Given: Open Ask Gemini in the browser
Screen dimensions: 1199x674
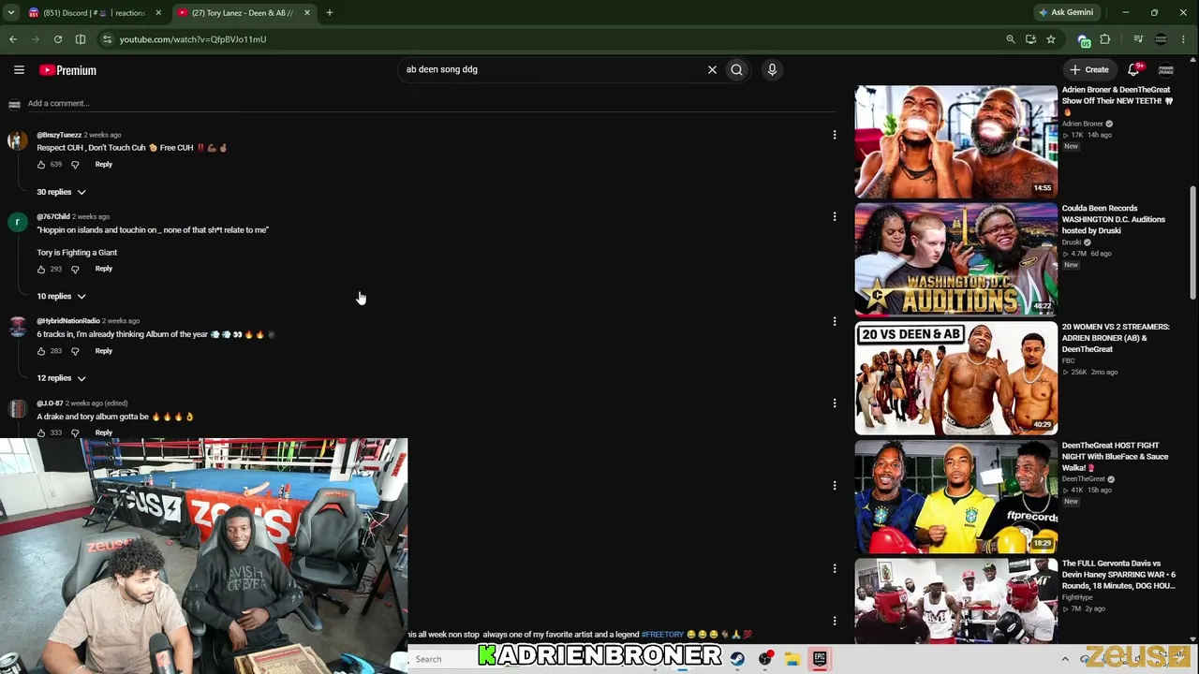Looking at the screenshot, I should coord(1066,13).
